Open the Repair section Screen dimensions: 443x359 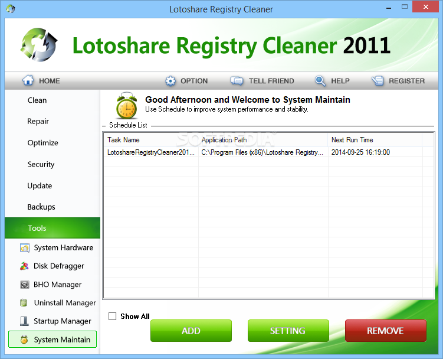coord(38,122)
